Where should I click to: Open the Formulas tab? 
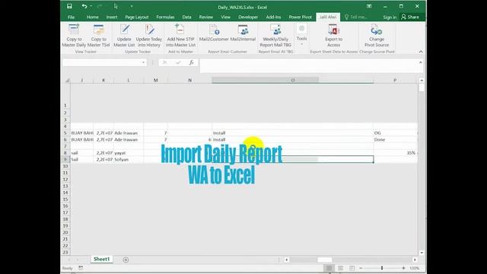pyautogui.click(x=165, y=17)
